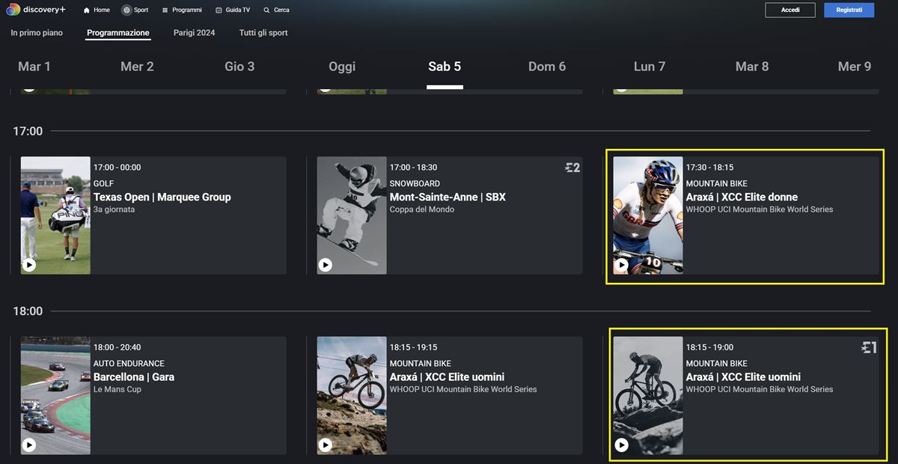Image resolution: width=898 pixels, height=464 pixels.
Task: Open the race cars thumbnail for Barcellona Gara
Action: [55, 395]
